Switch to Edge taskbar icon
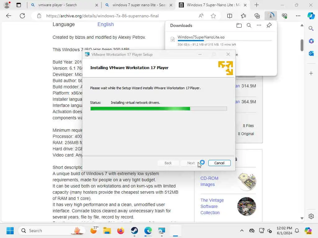The height and width of the screenshot is (238, 318). 148,231
